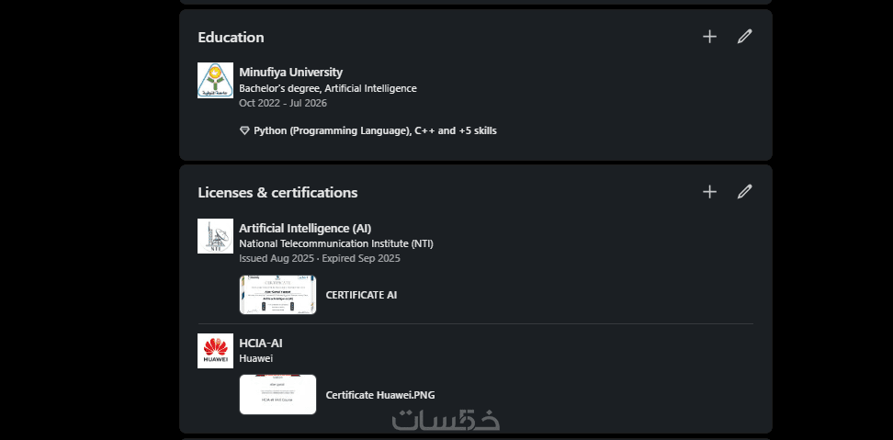Click the Huawei company logo

click(215, 351)
